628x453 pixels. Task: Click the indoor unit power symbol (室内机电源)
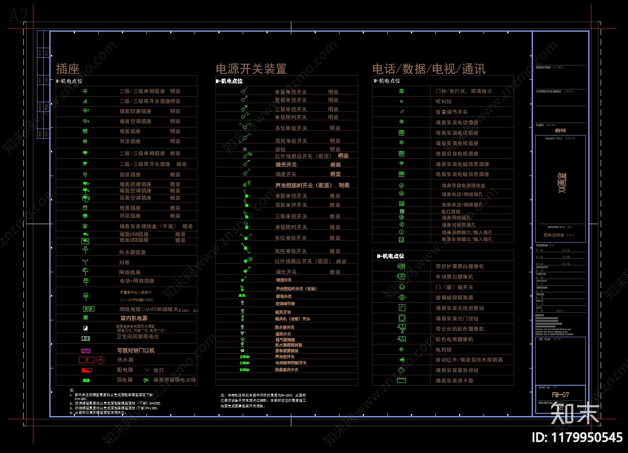coord(85,318)
